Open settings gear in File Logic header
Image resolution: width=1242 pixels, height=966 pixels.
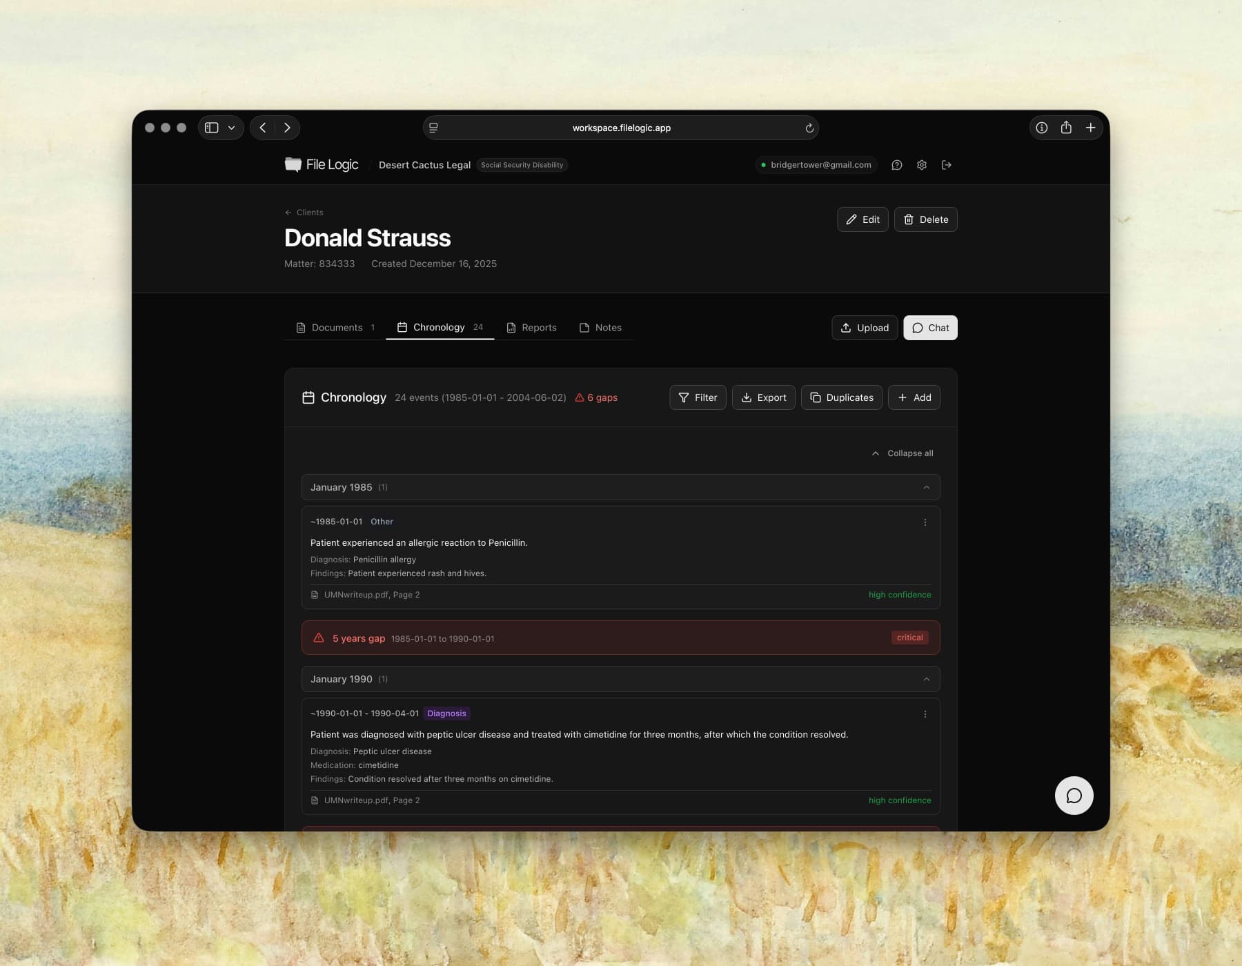click(921, 165)
